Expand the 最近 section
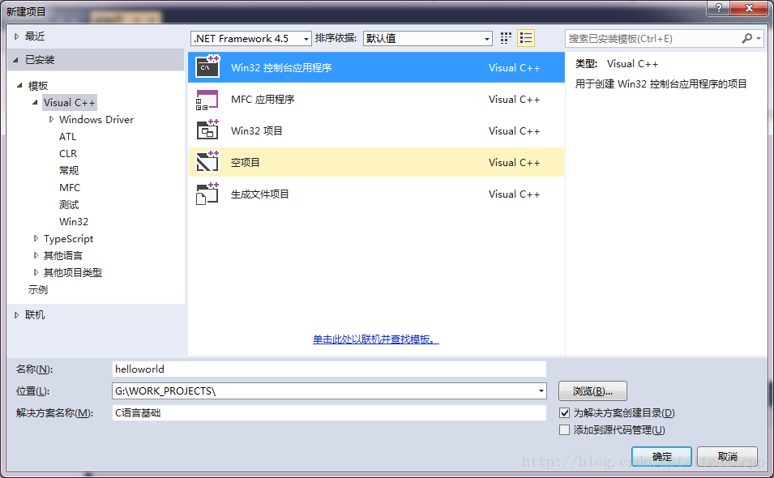Viewport: 774px width, 478px height. 16,36
